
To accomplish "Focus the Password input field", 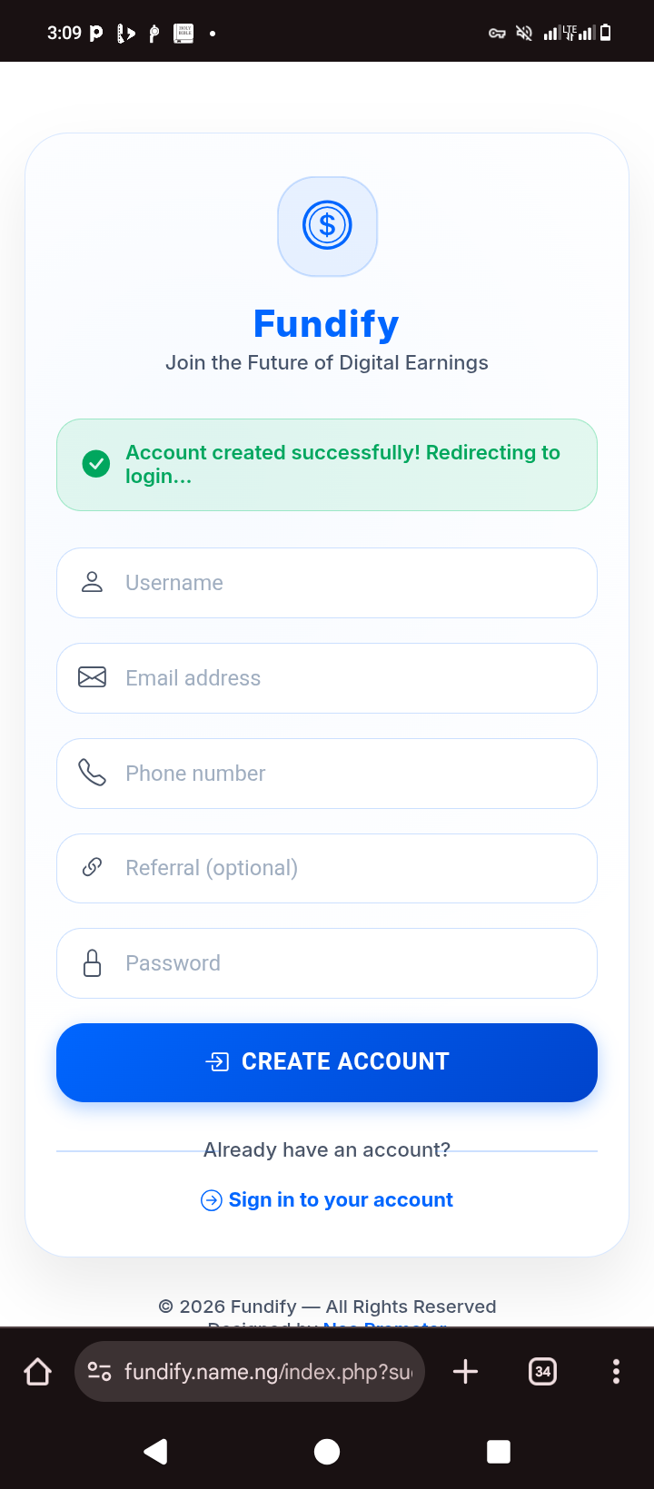I will 354,963.
